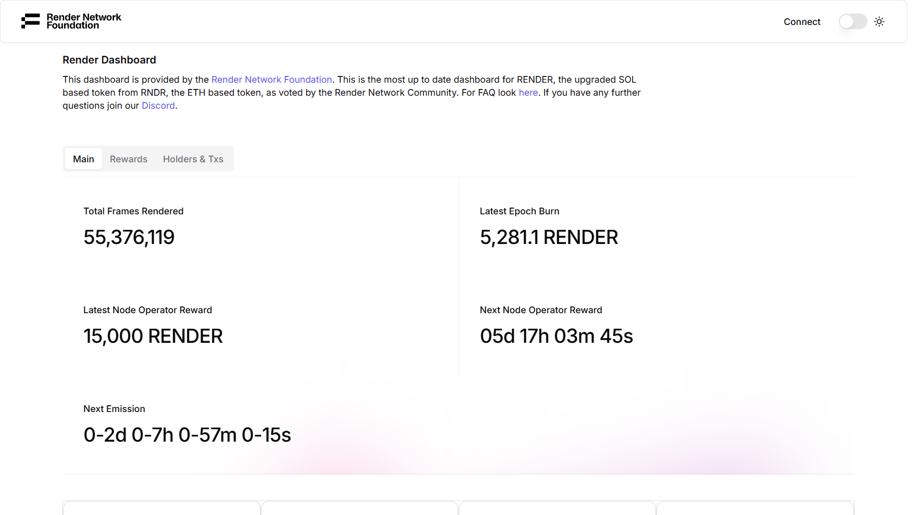Open the Render Network Foundation link
This screenshot has height=515, width=917.
tap(271, 80)
